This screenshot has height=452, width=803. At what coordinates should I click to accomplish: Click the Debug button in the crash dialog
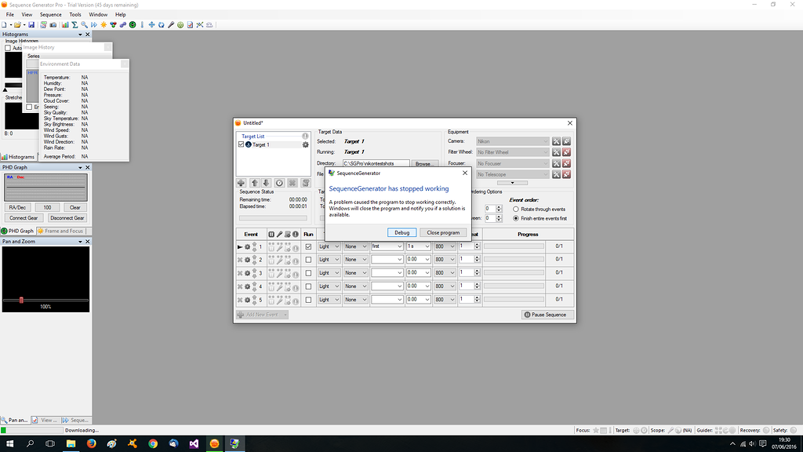pos(401,232)
